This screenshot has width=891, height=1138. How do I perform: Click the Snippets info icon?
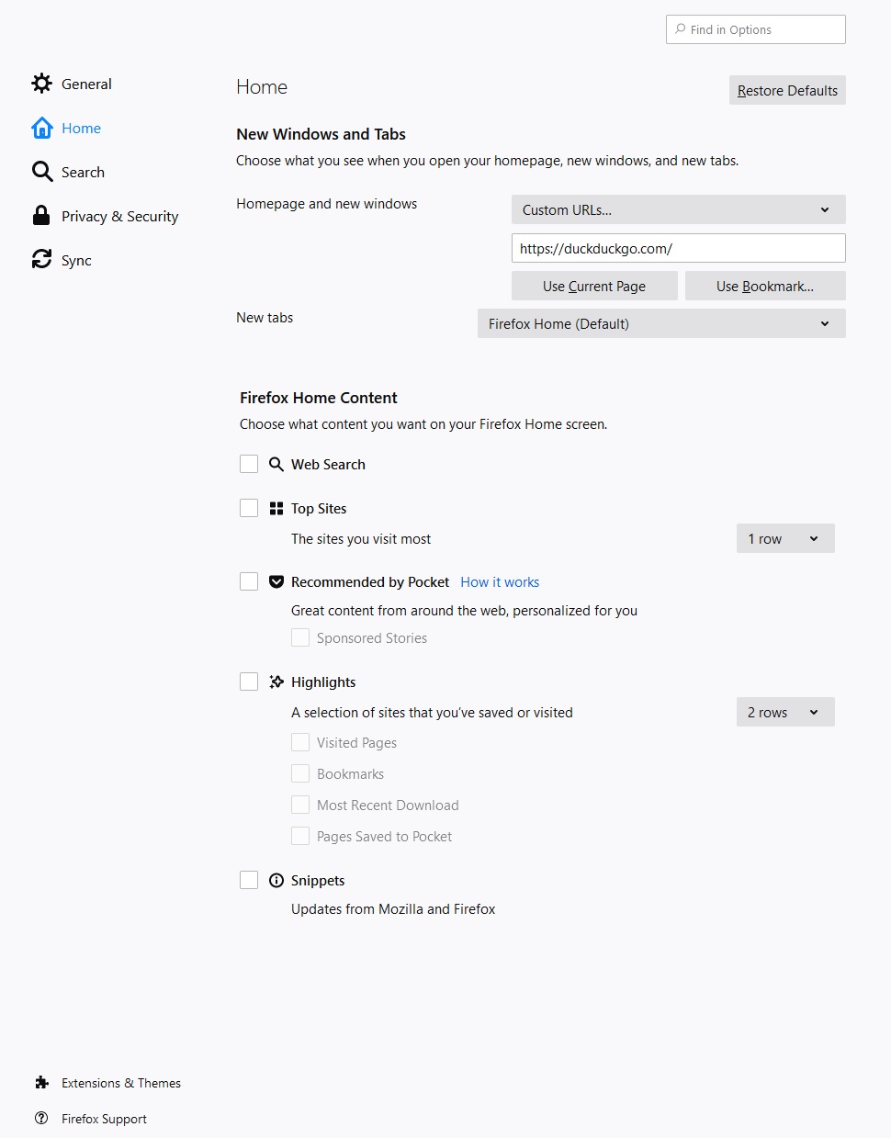tap(276, 881)
